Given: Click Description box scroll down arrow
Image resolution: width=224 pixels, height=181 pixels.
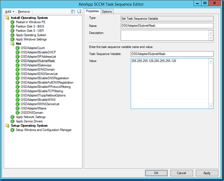Looking at the screenshot, I should click(211, 38).
